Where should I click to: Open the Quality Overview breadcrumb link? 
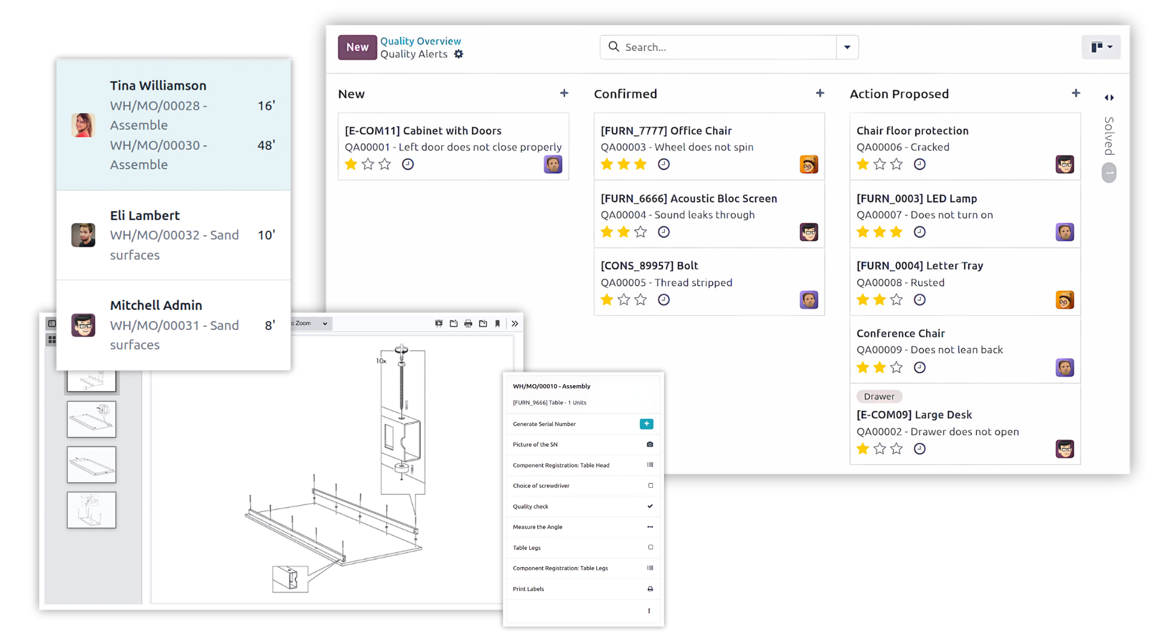420,41
